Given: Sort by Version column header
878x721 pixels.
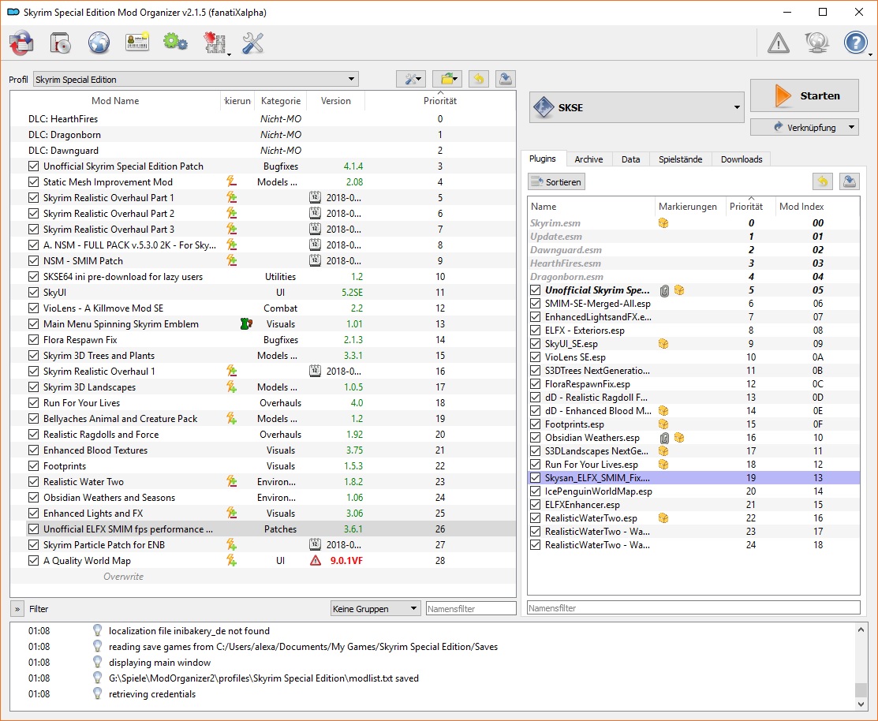Looking at the screenshot, I should [336, 101].
